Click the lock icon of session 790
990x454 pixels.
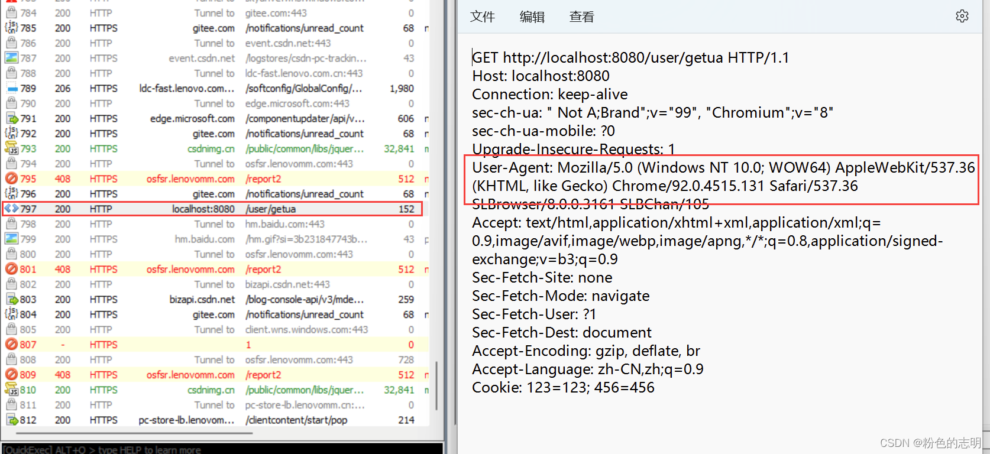(11, 103)
